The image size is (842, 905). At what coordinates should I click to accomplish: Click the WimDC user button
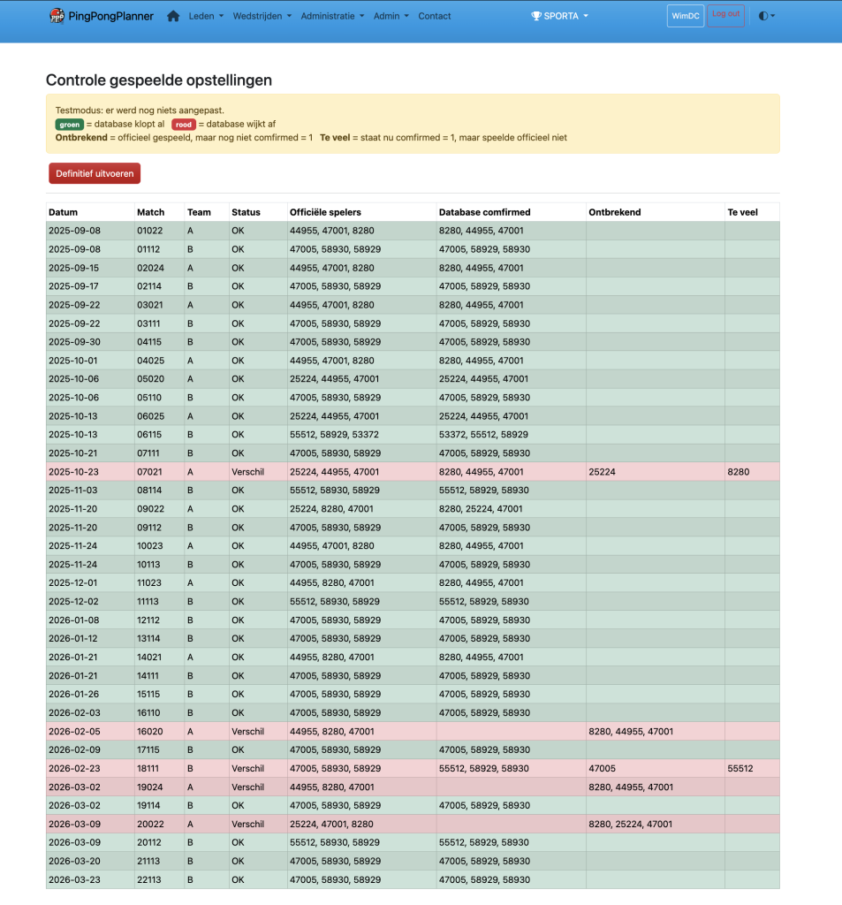pyautogui.click(x=685, y=16)
